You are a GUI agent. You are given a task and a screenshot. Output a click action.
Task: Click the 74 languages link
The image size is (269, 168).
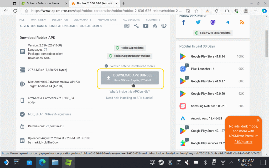pyautogui.click(x=45, y=50)
